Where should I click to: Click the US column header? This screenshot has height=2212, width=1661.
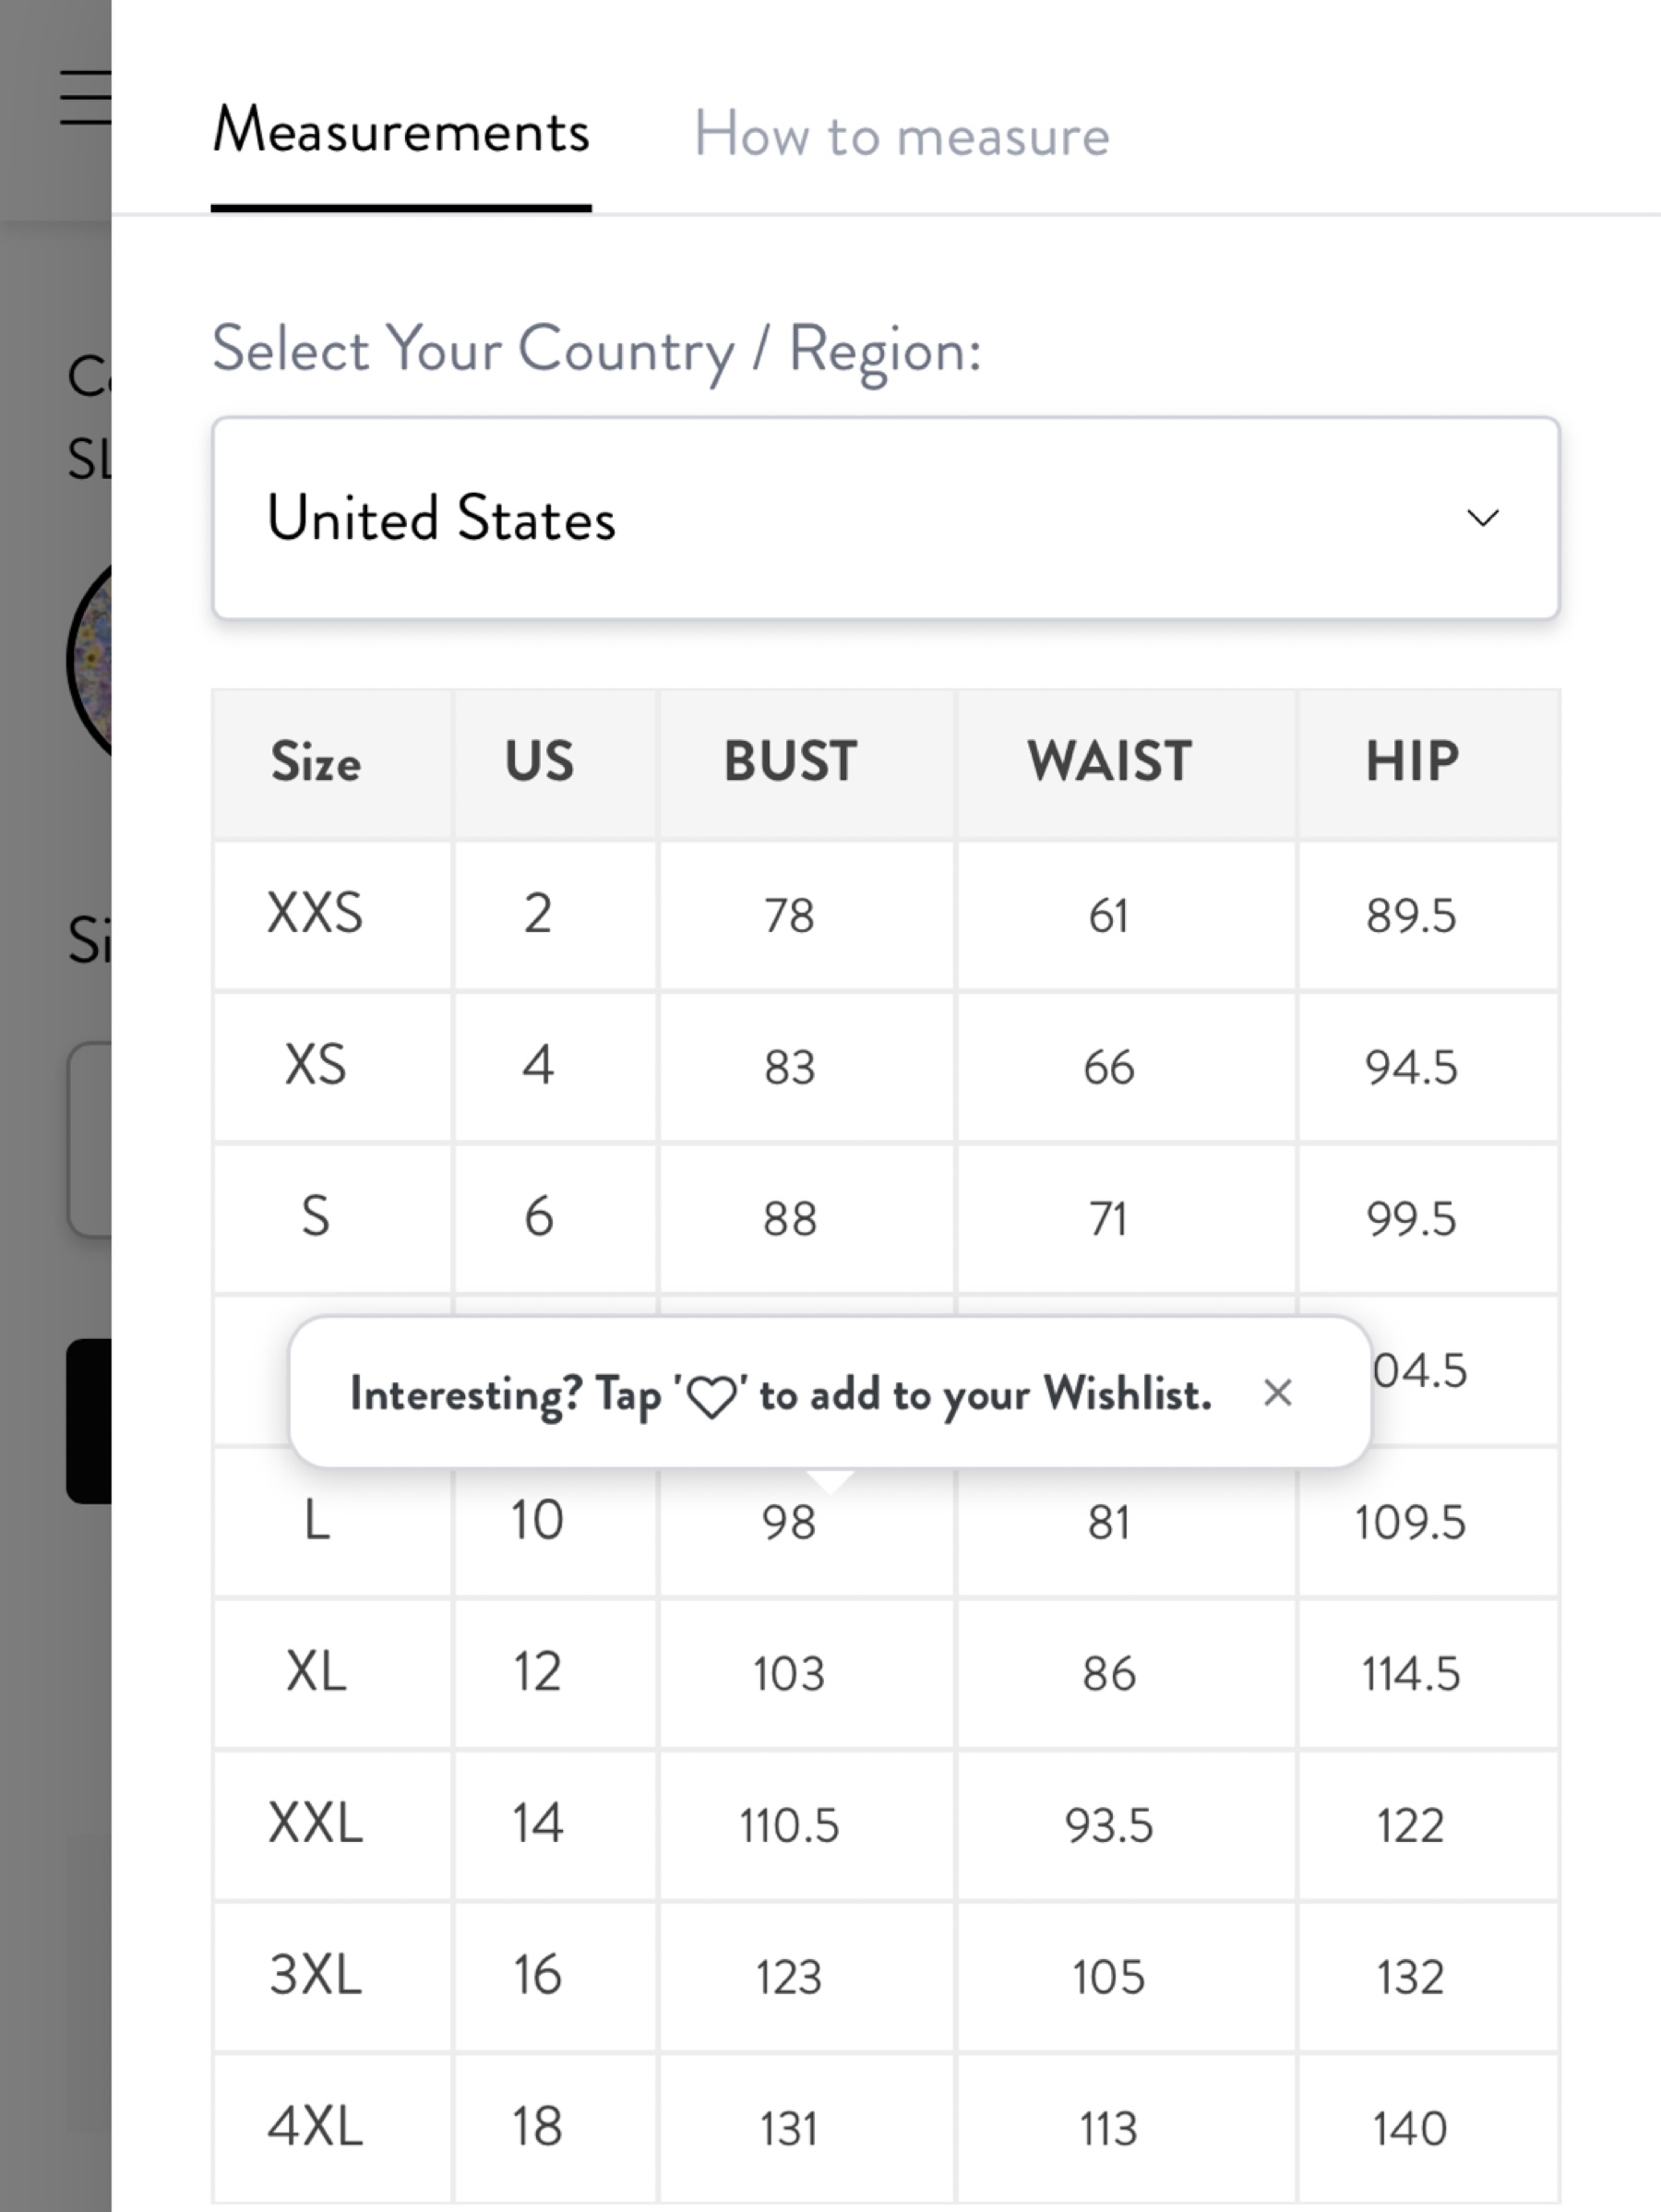click(539, 762)
